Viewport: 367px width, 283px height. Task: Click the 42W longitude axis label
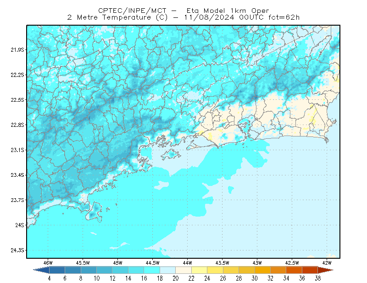(x=327, y=263)
